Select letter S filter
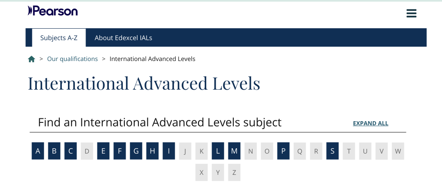Screen dimensions: 442x190 coord(332,151)
